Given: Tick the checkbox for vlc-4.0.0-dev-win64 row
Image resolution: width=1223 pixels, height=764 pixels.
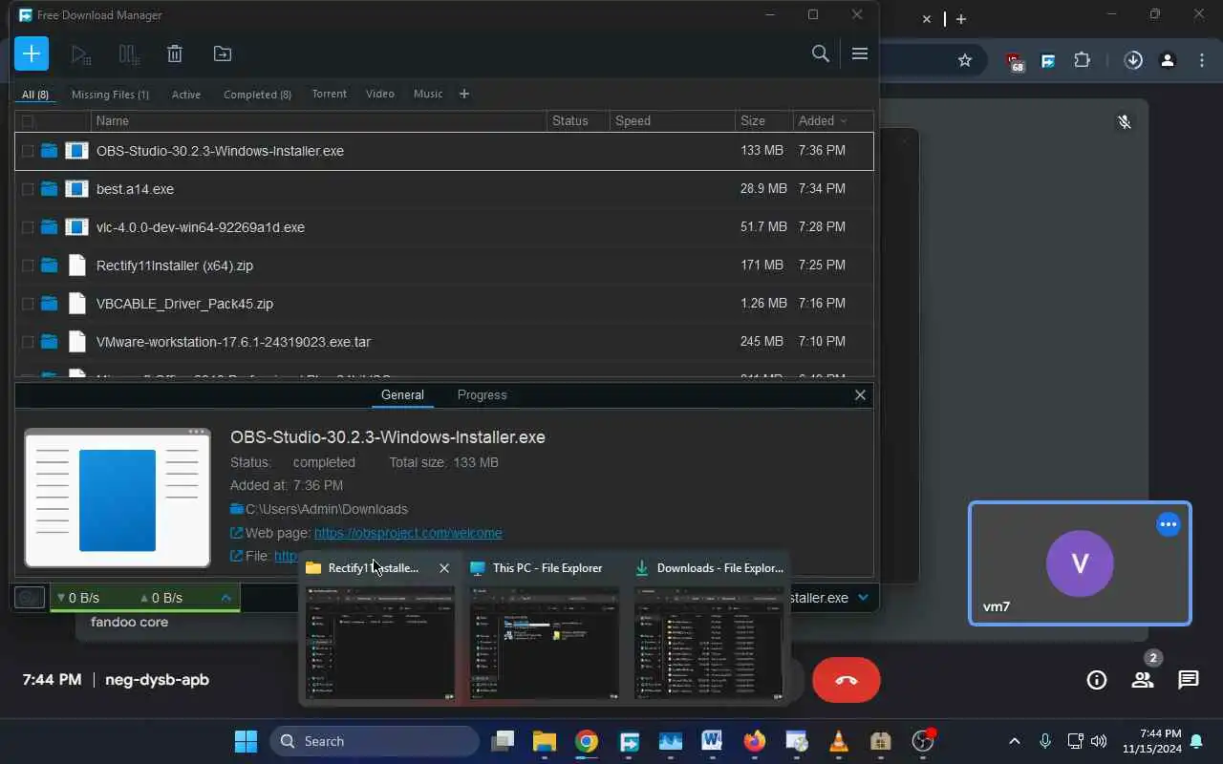Looking at the screenshot, I should (x=28, y=227).
